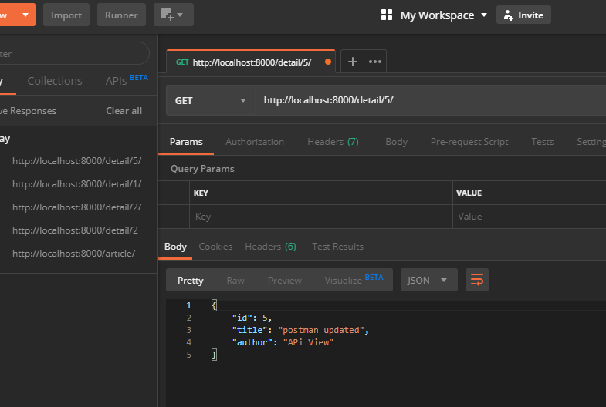Select the response Body tab

coord(175,247)
